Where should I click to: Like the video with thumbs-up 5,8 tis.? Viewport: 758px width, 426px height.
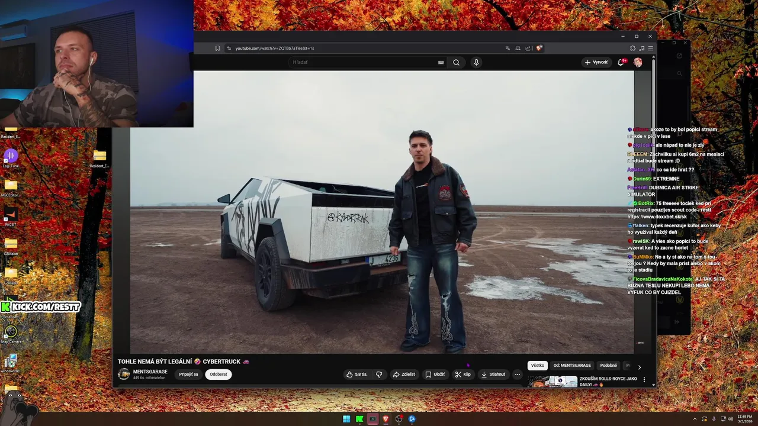(x=357, y=374)
